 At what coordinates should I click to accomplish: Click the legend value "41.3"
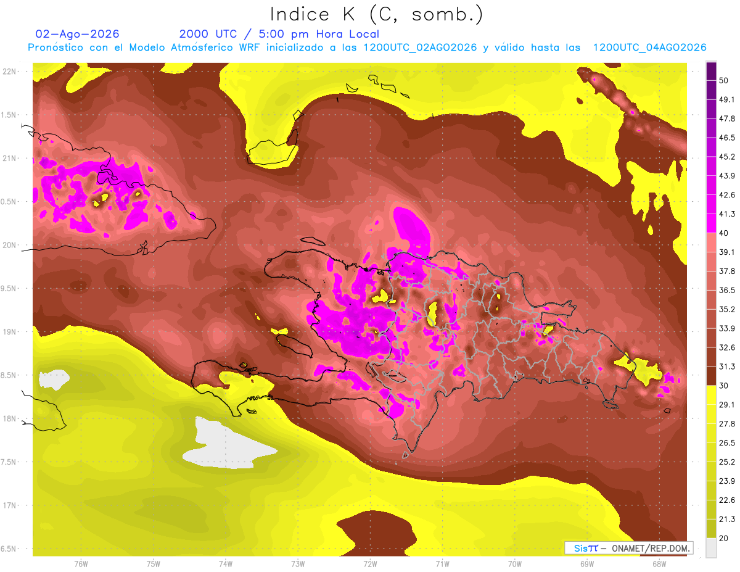pyautogui.click(x=726, y=214)
